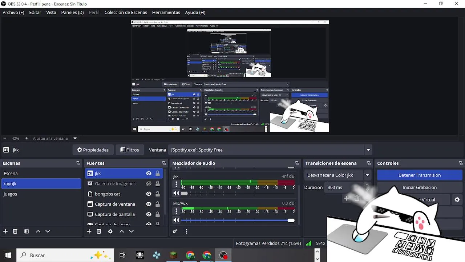Move source up in the Fuentes toolbar
The image size is (465, 262).
[x=122, y=231]
